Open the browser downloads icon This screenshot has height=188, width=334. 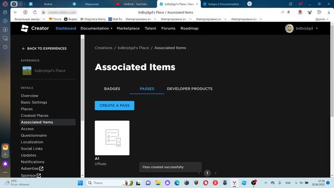[329, 13]
